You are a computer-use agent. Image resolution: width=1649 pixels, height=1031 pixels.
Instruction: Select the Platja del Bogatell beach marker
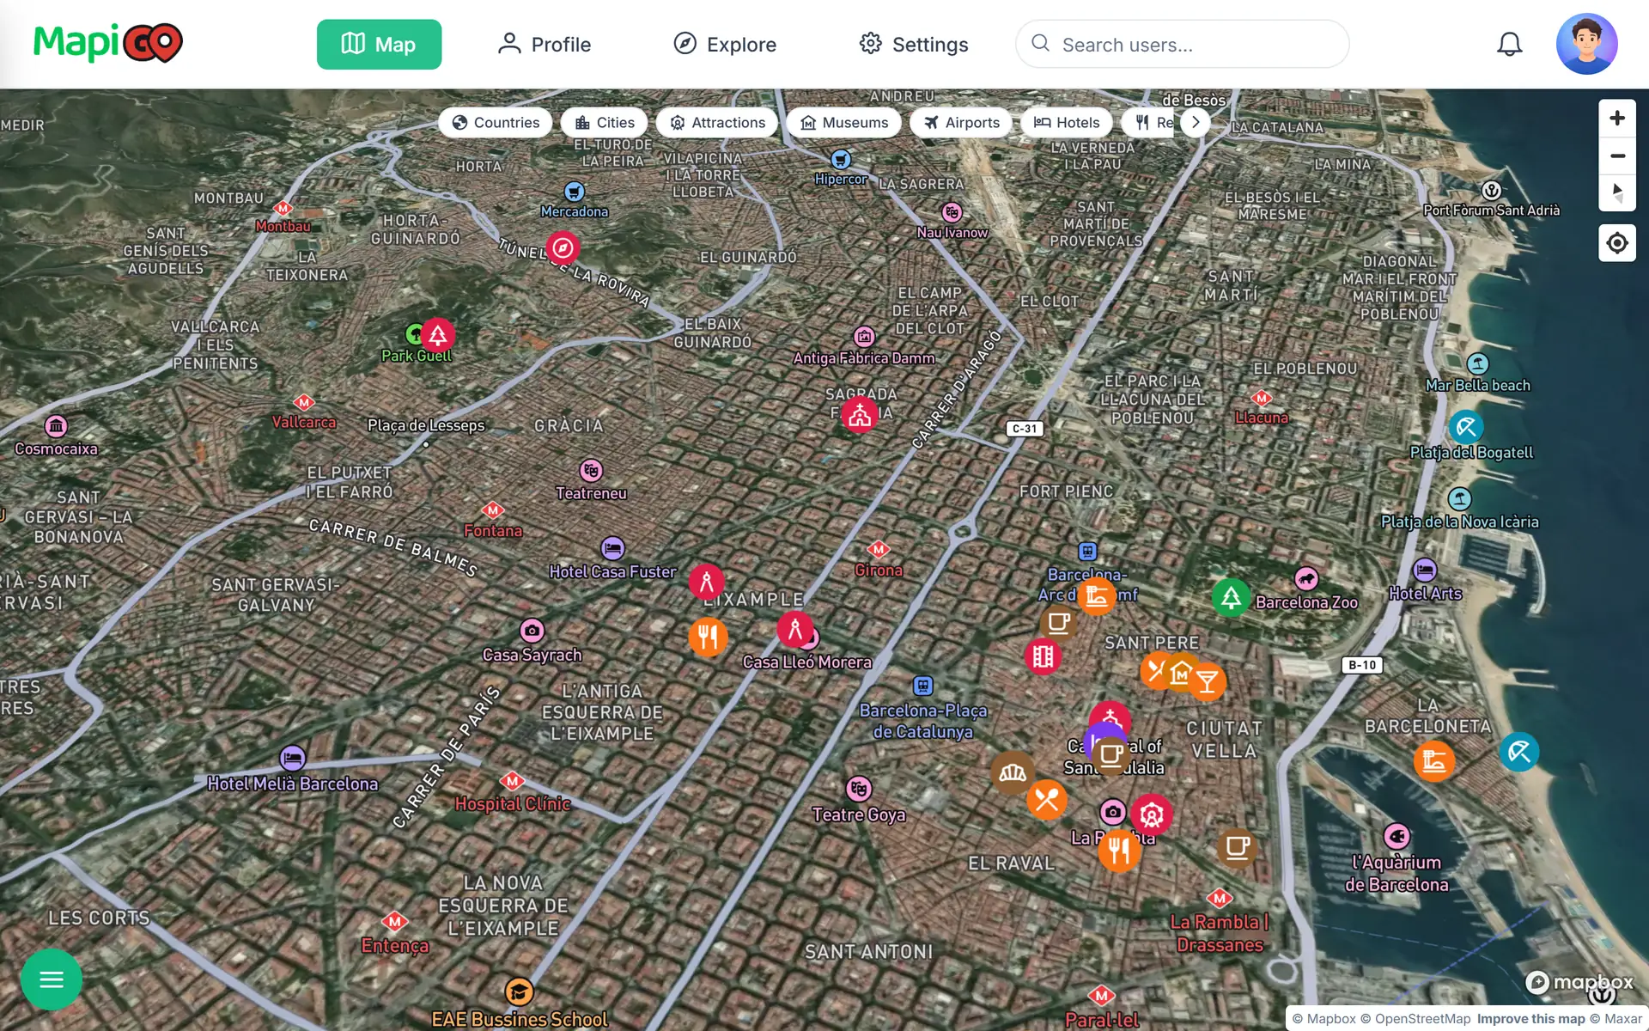[x=1466, y=427]
